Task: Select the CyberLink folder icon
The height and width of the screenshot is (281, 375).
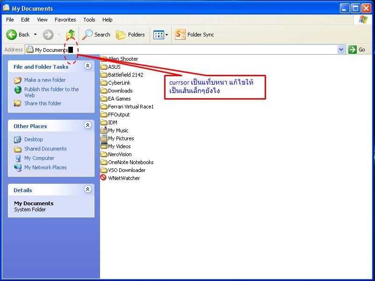Action: coord(104,83)
